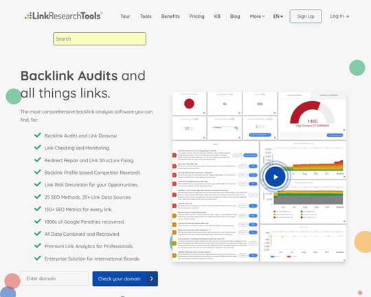Click the checkmark beside Backlink Audits and Link Disavow
The height and width of the screenshot is (297, 371).
pos(38,135)
